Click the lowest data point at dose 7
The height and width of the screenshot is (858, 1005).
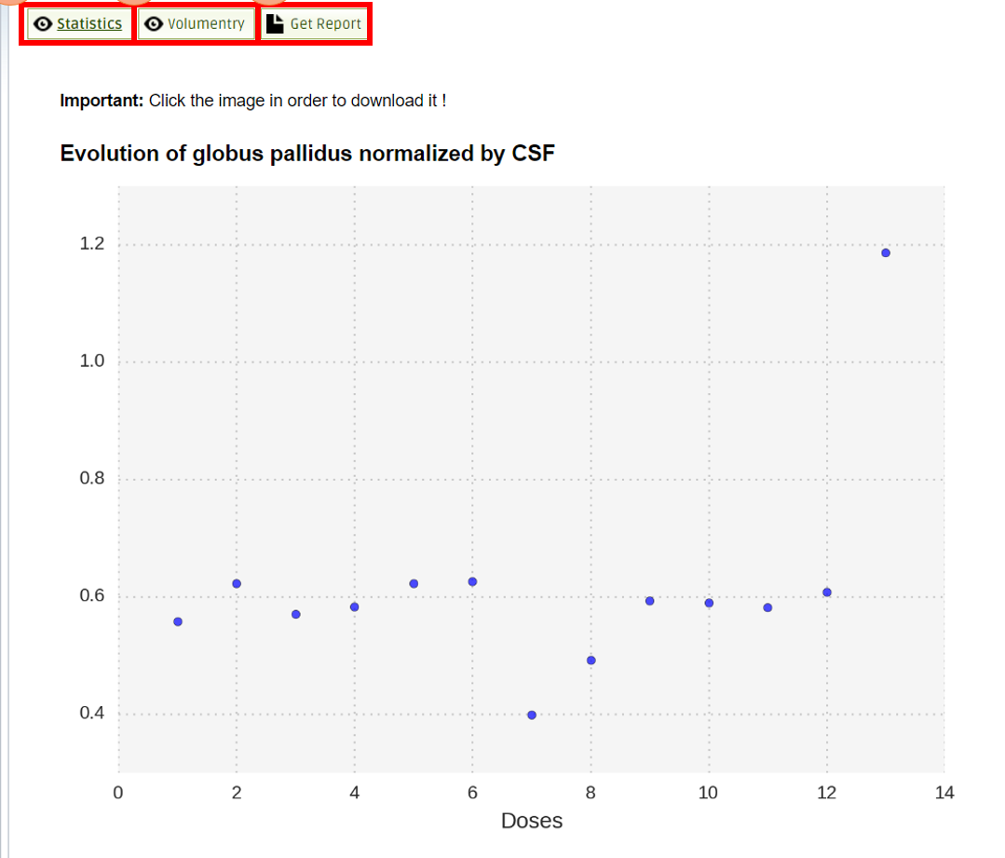coord(532,715)
